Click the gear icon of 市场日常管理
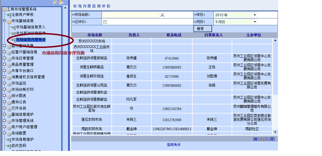 [x=9, y=59]
